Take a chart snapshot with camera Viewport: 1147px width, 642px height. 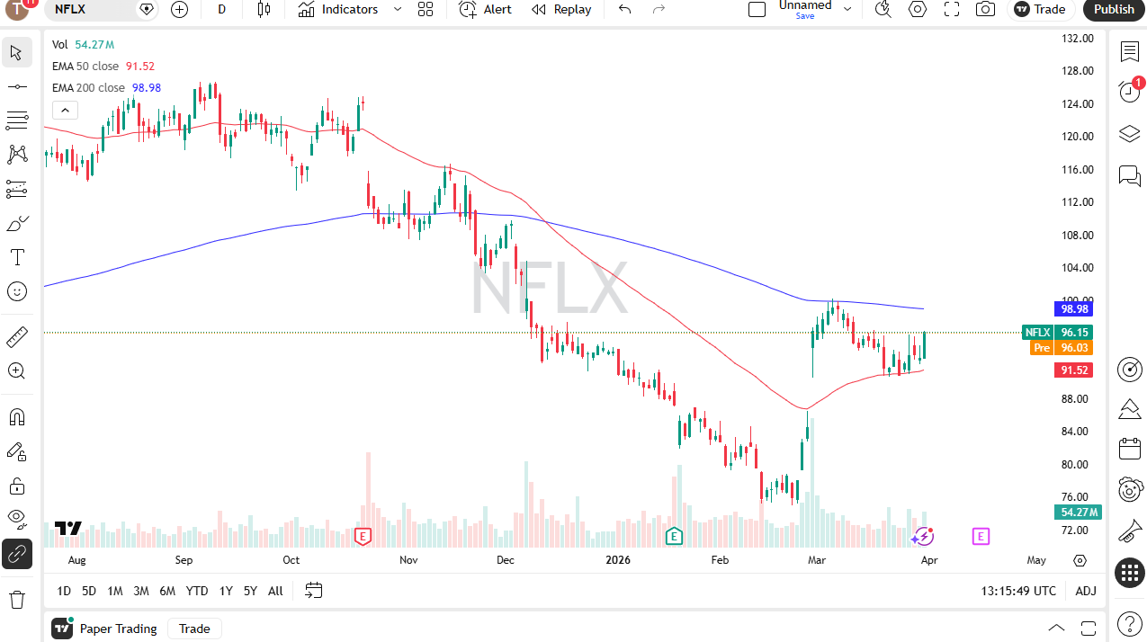pyautogui.click(x=986, y=10)
